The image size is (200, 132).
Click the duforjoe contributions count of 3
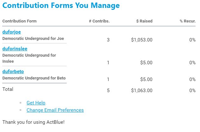(x=108, y=40)
